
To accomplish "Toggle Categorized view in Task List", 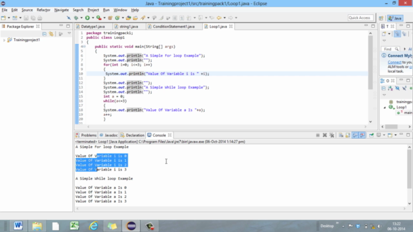I will tap(398, 34).
